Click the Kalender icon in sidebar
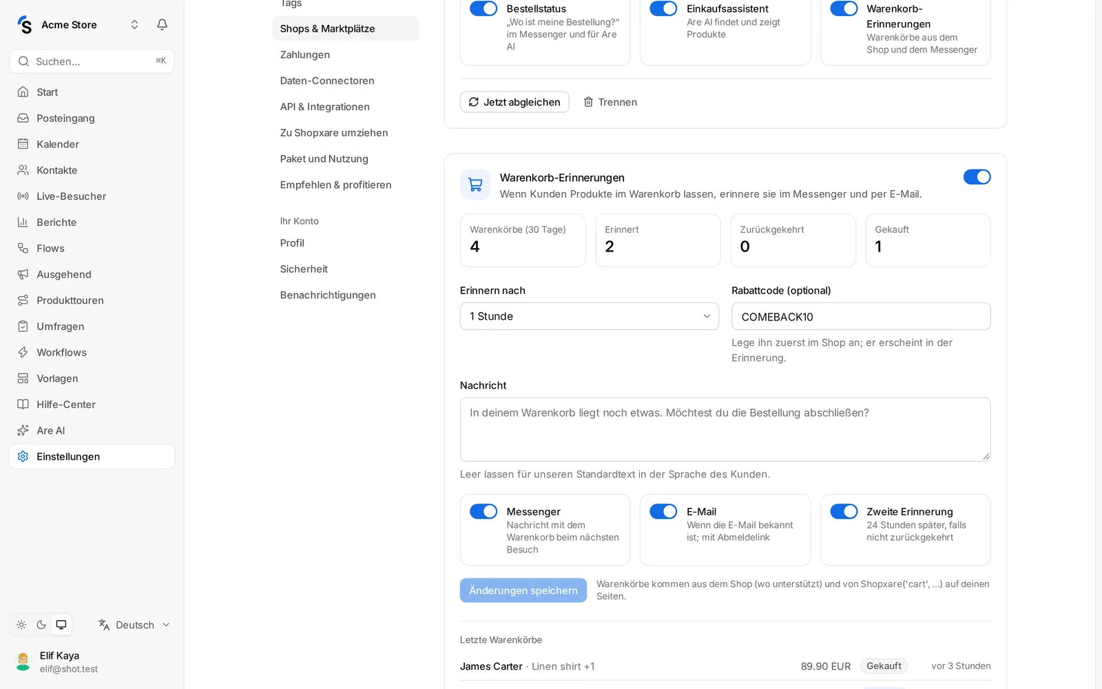The height and width of the screenshot is (689, 1102). (x=23, y=144)
